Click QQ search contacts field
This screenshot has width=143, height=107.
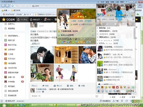click(x=114, y=19)
